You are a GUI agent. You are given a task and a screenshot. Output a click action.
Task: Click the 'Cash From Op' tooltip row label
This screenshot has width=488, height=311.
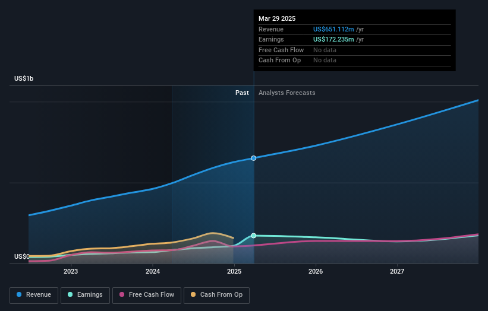click(279, 61)
